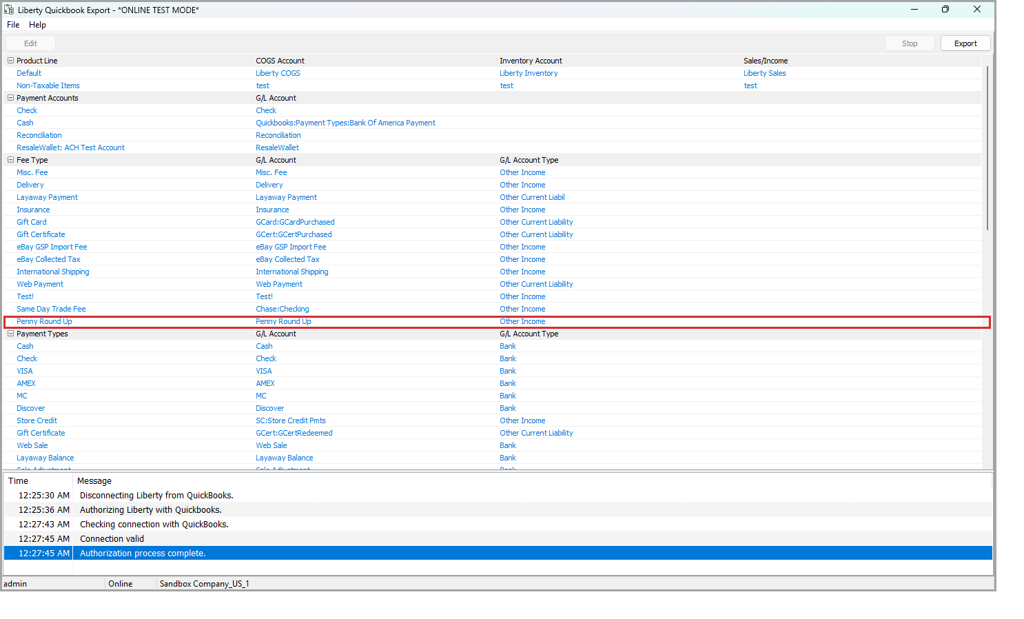Select the Authorization process complete log entry

(498, 553)
